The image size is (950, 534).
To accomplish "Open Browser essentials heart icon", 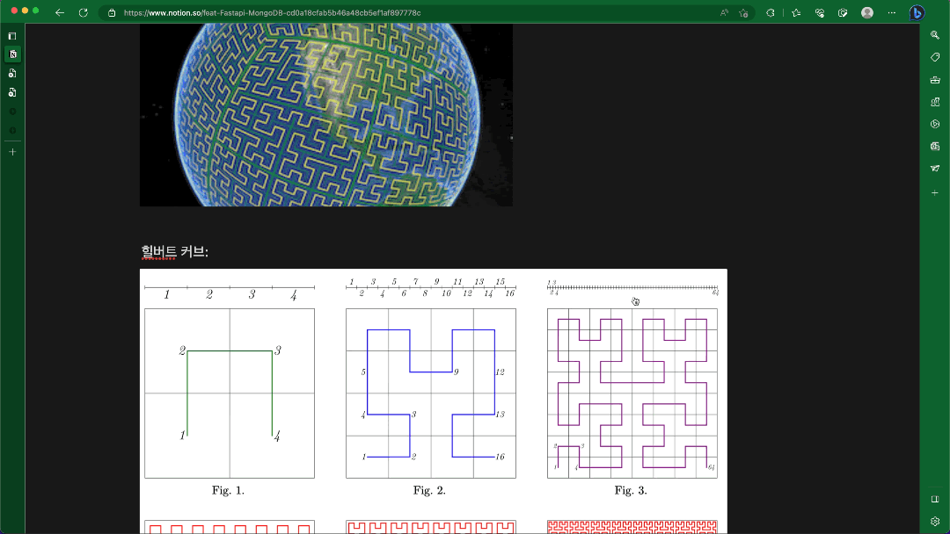I will click(820, 12).
